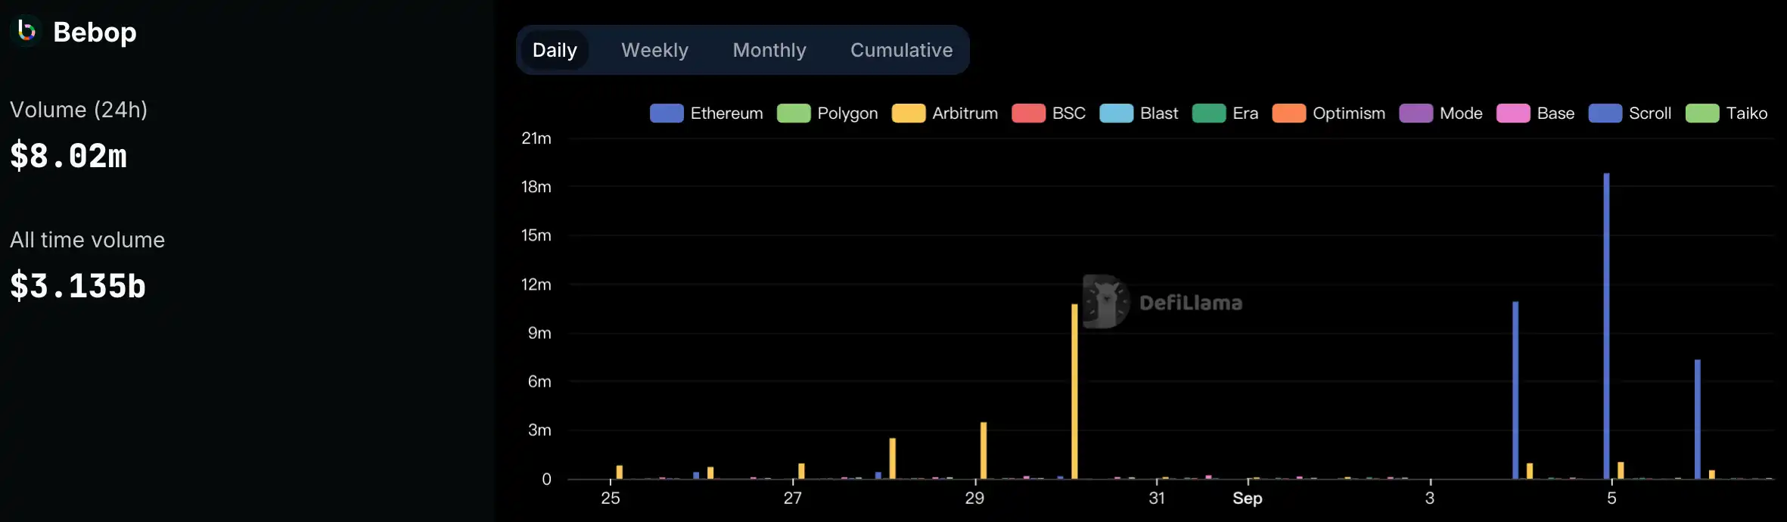Disable the Optimism series

[1329, 113]
